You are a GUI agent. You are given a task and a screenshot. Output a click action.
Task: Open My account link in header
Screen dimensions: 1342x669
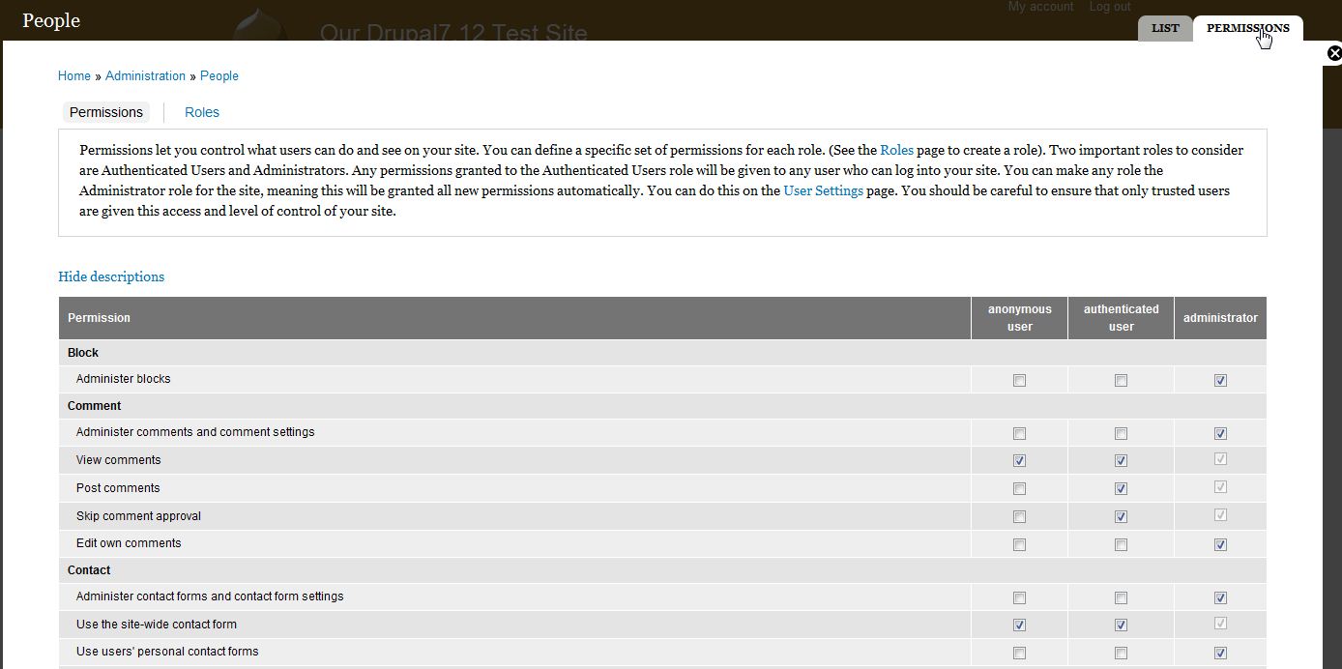(1040, 7)
